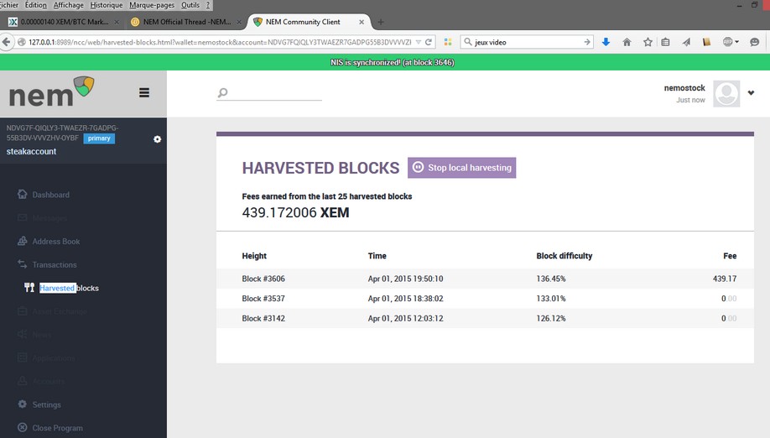Open the Affichage menu
The height and width of the screenshot is (438, 770).
point(68,5)
